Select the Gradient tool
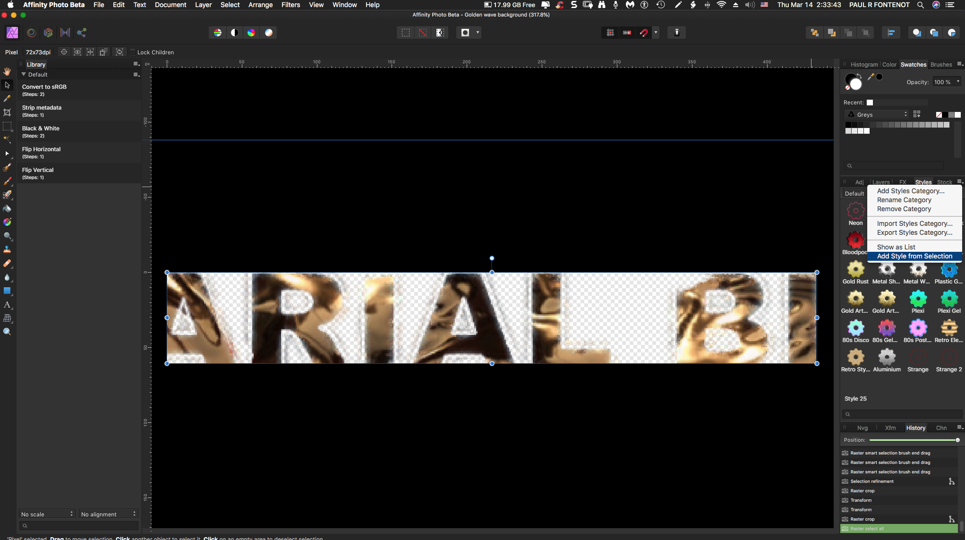Image resolution: width=965 pixels, height=540 pixels. point(7,222)
